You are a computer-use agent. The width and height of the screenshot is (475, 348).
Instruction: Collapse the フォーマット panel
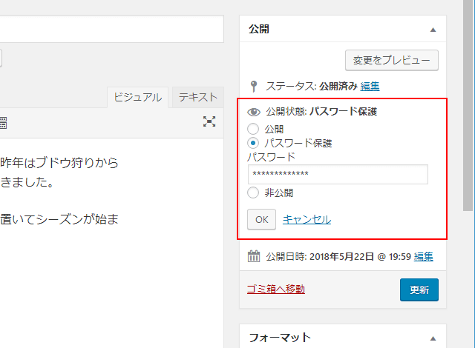click(433, 338)
